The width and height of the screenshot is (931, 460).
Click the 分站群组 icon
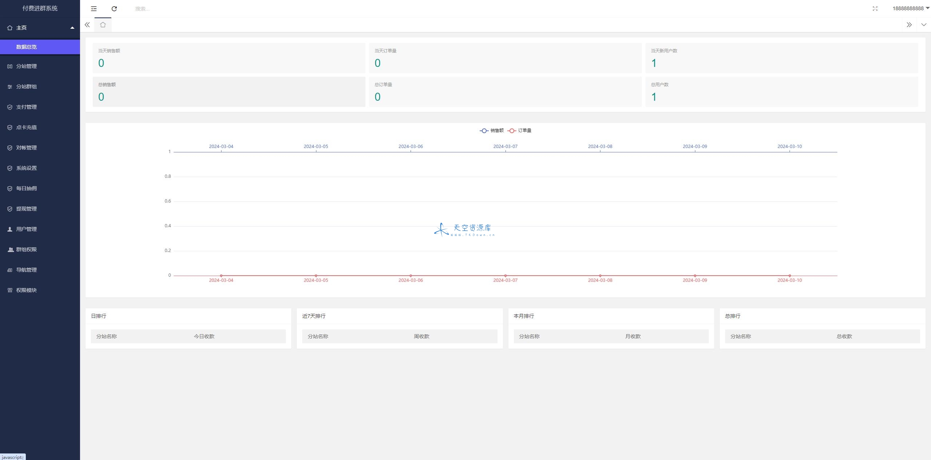[10, 87]
